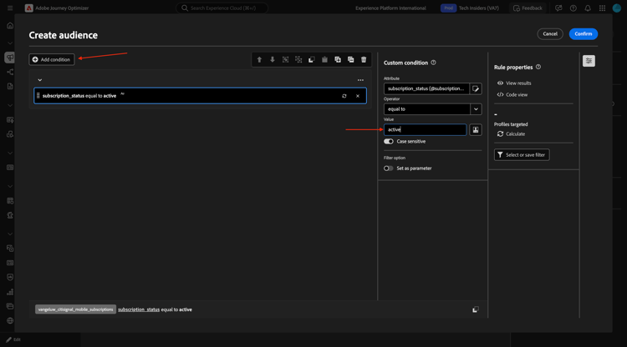Screen dimensions: 627x347
Task: Click the Feedback button in top bar
Action: (x=528, y=8)
